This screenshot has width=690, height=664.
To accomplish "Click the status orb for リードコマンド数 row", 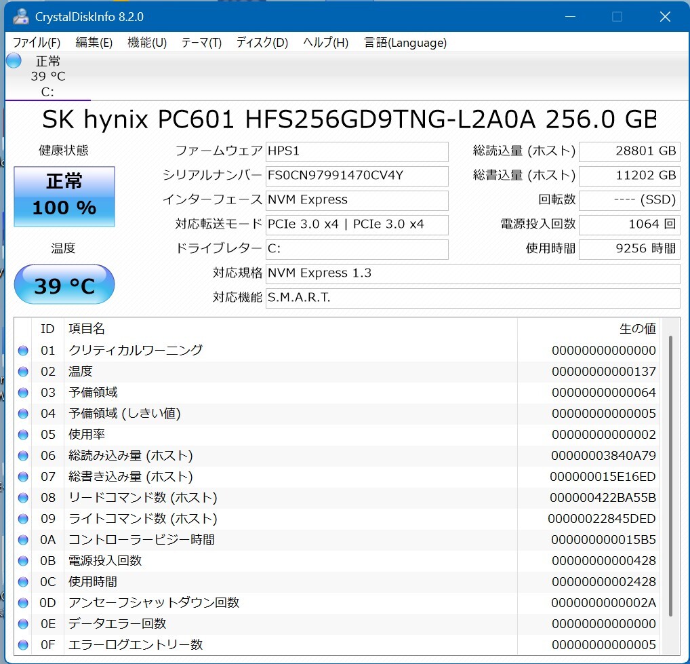I will [23, 498].
